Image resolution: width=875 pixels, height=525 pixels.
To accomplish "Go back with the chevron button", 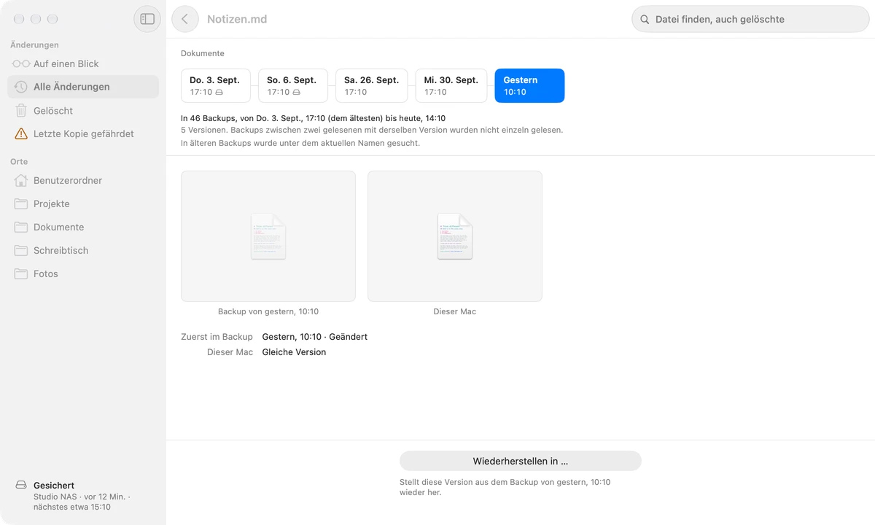I will pos(185,19).
